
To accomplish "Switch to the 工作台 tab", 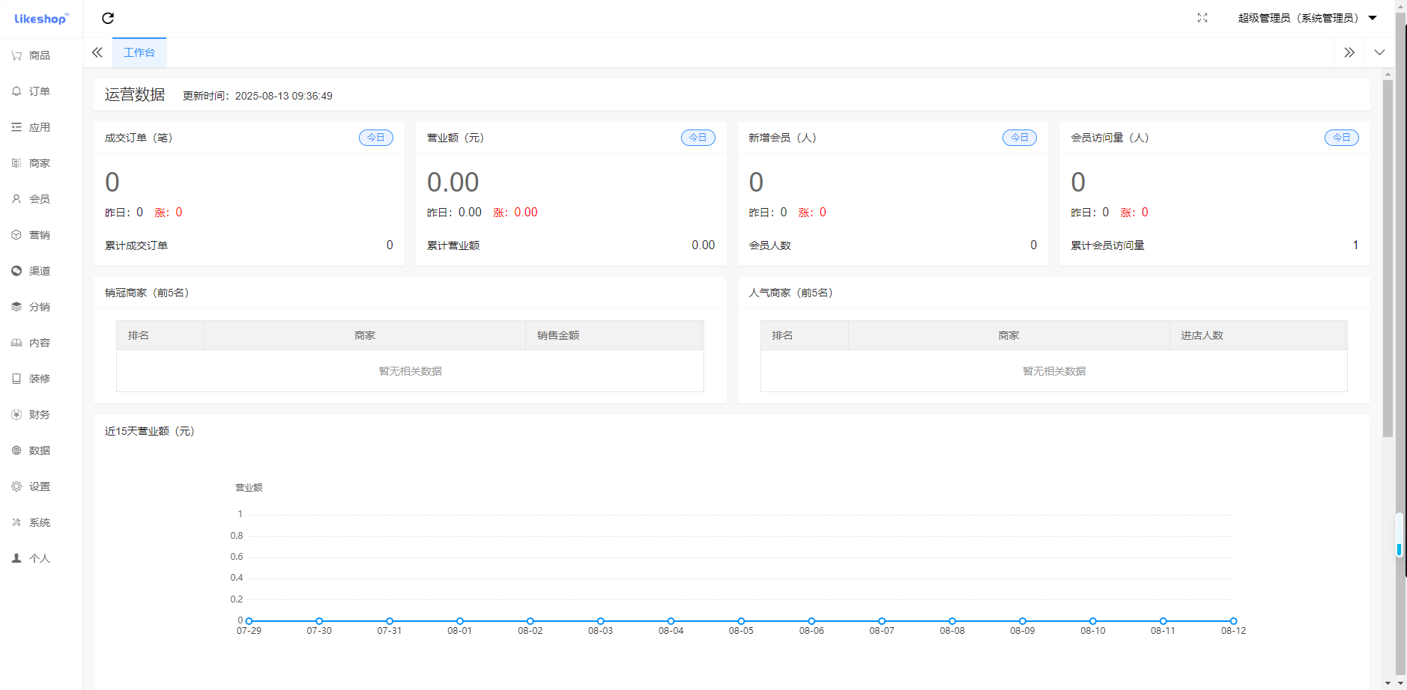I will click(x=139, y=52).
